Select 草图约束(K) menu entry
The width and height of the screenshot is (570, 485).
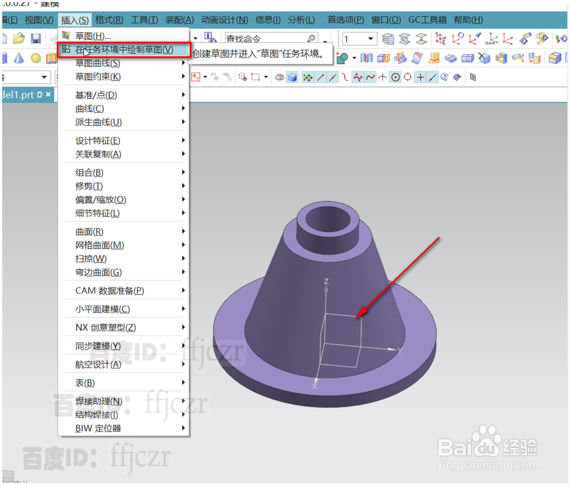[124, 77]
